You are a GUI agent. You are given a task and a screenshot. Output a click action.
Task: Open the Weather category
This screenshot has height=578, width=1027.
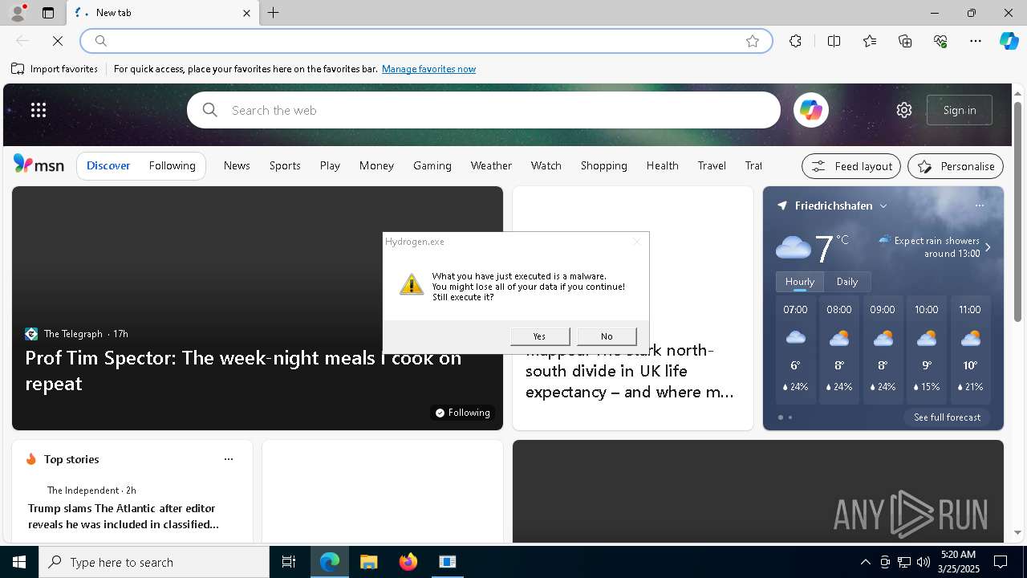491,165
